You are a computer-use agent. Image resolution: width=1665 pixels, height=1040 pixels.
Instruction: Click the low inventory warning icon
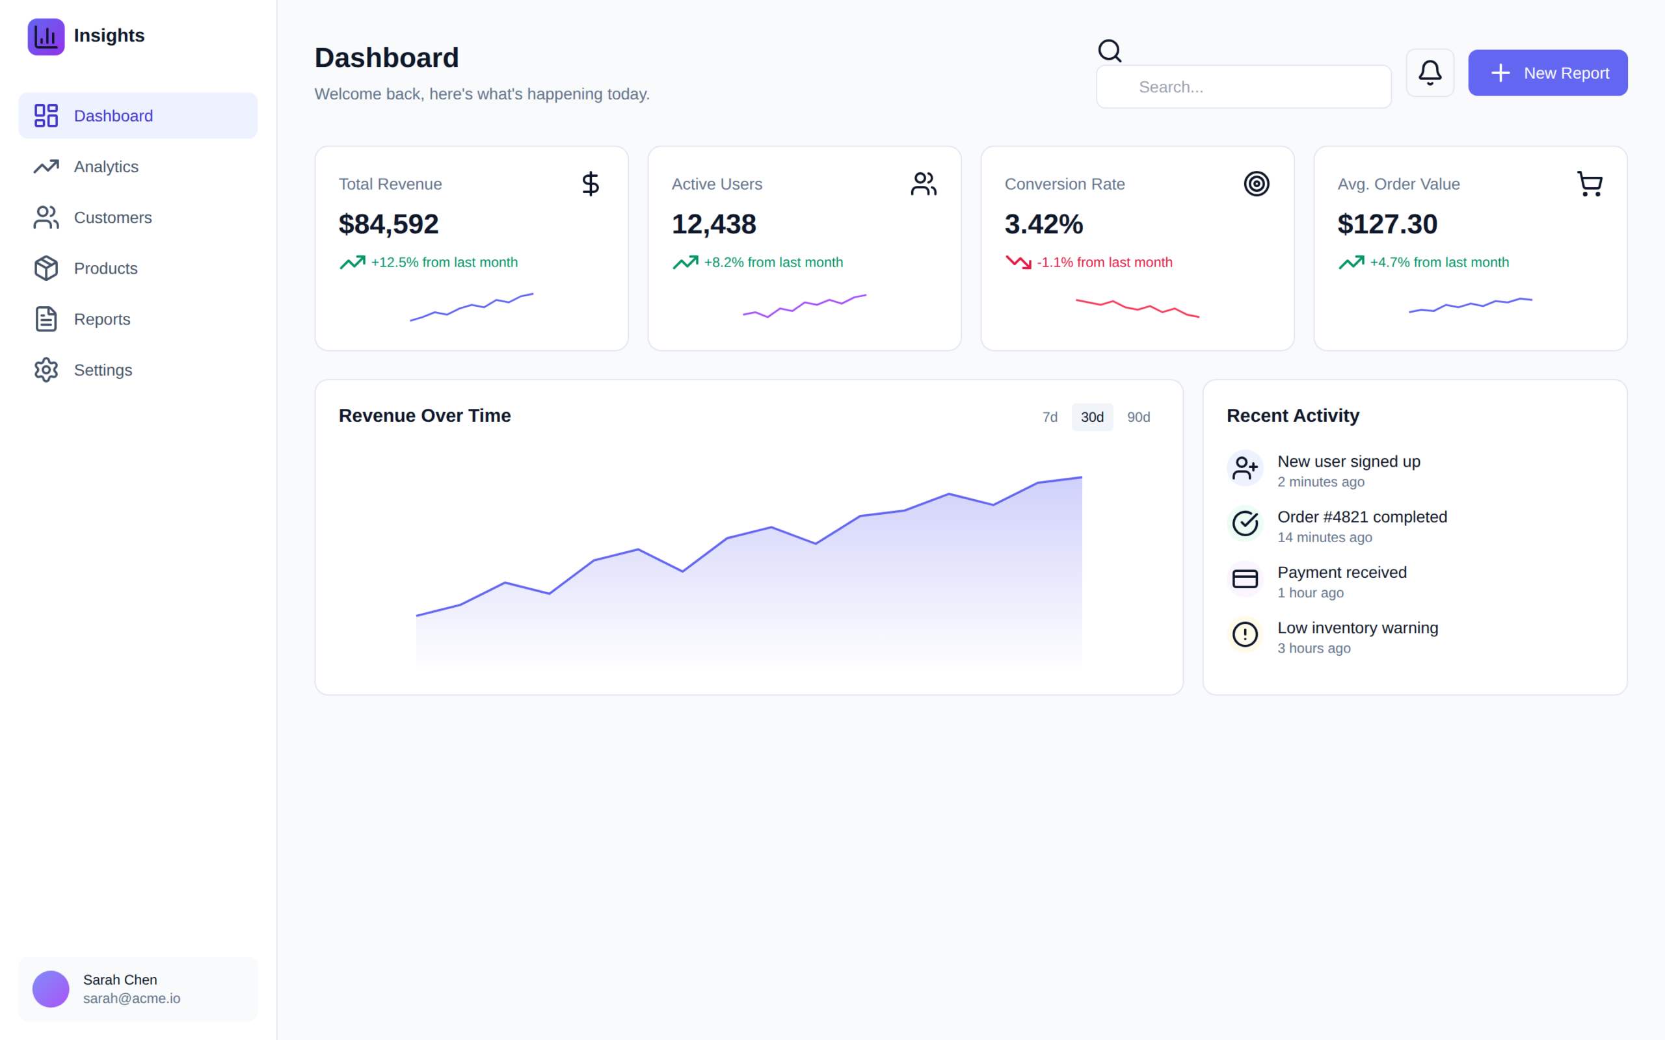pos(1245,634)
